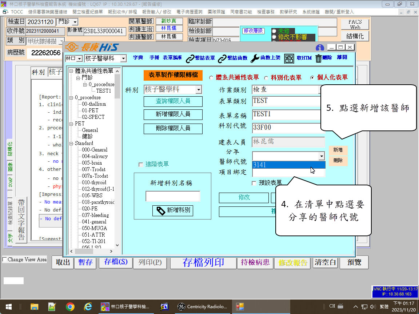Click the 取HTM form icon
The height and width of the screenshot is (314, 419).
(x=289, y=59)
